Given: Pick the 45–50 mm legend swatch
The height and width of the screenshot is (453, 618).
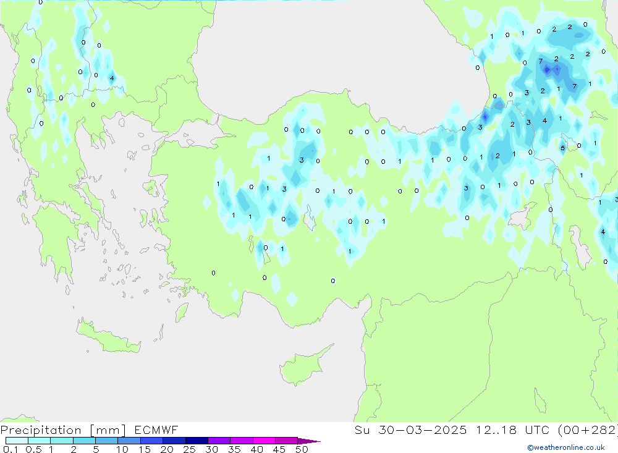Looking at the screenshot, I should (x=287, y=441).
